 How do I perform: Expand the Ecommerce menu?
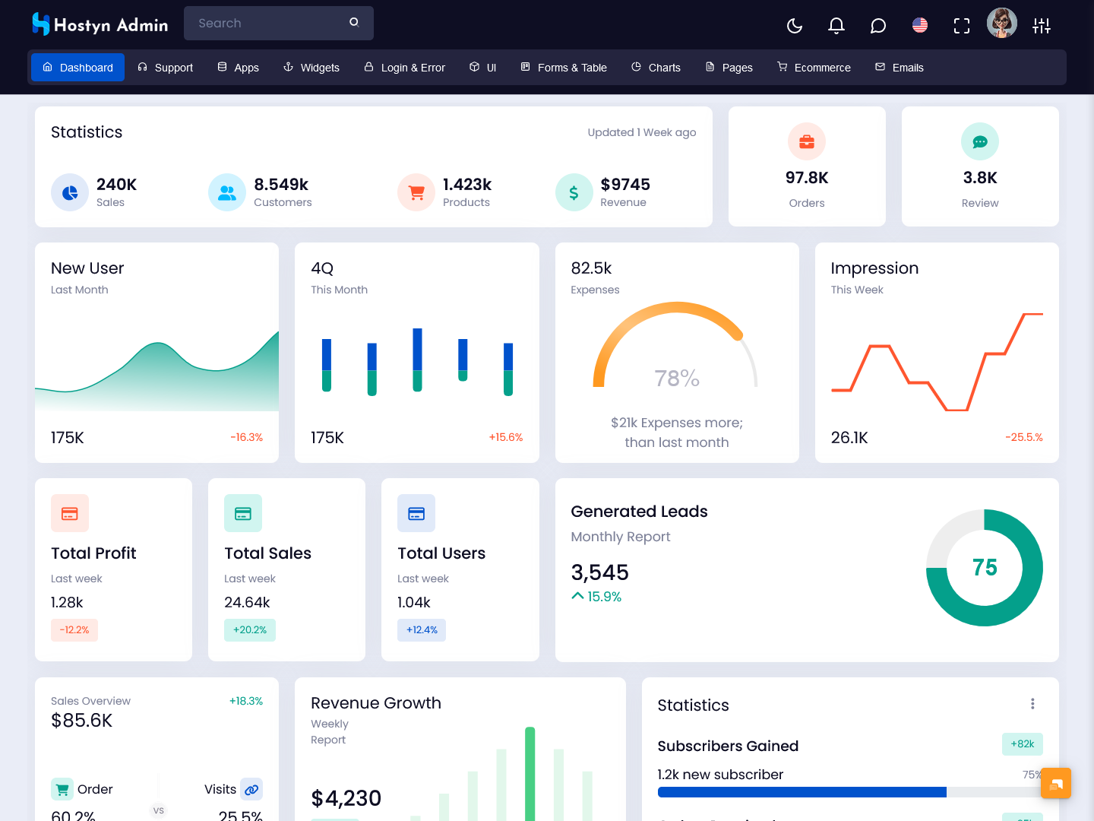point(814,68)
